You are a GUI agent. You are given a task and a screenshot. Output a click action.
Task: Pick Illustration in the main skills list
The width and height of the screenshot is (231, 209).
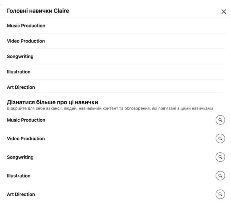click(x=19, y=72)
